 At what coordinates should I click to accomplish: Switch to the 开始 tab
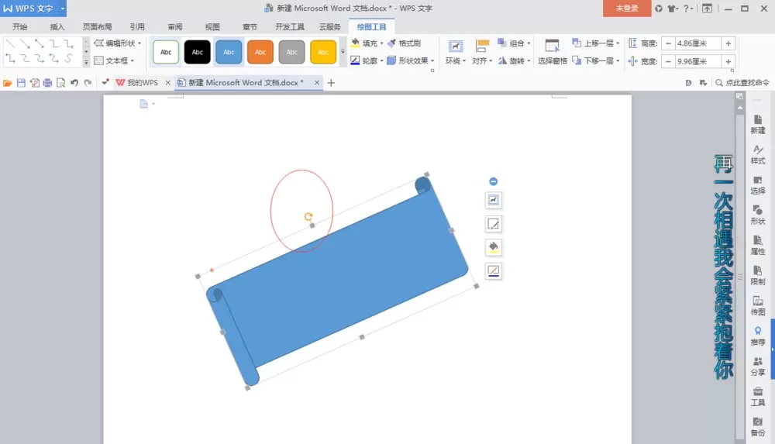coord(20,26)
